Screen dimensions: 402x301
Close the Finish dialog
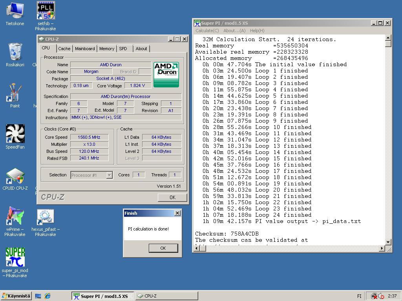[177, 213]
